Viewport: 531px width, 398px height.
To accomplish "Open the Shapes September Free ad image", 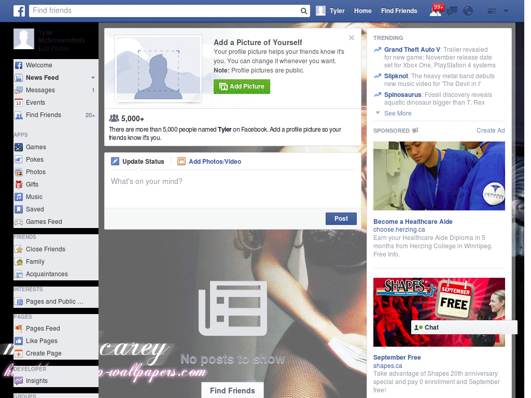I will pyautogui.click(x=439, y=312).
